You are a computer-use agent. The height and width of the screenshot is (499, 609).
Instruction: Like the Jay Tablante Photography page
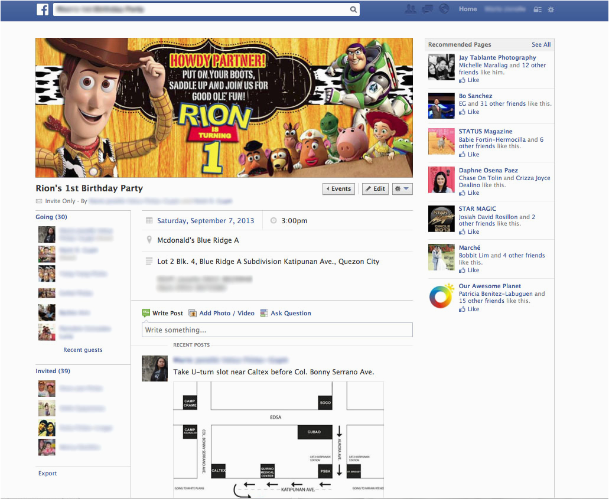tap(469, 80)
